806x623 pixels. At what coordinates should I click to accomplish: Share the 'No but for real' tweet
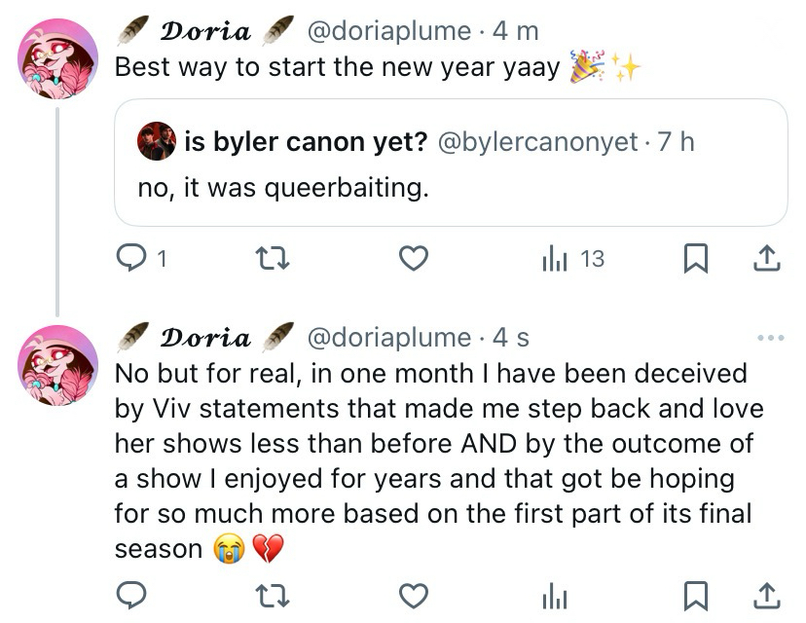(x=766, y=593)
